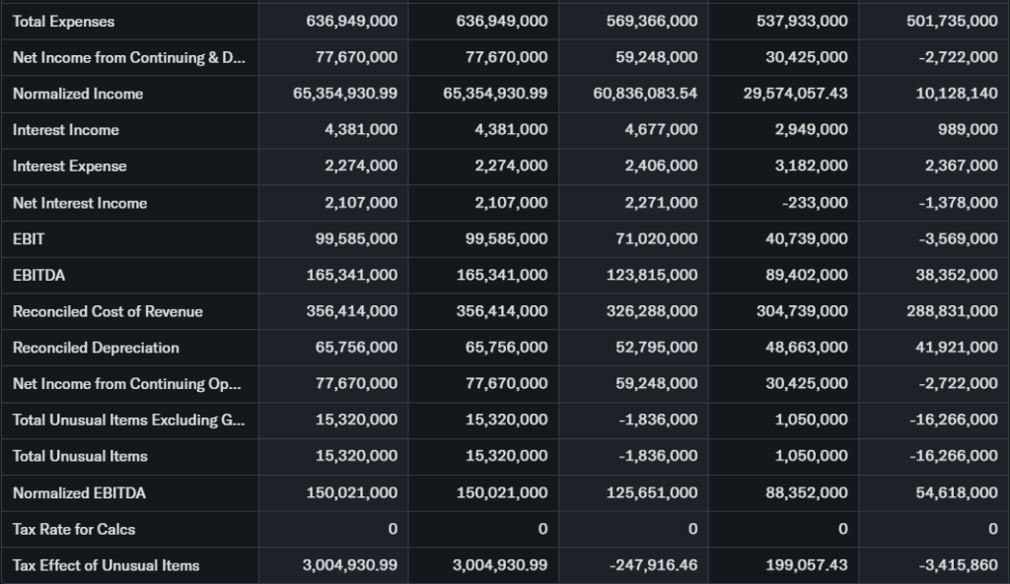Click the Interest Income row label
This screenshot has height=584, width=1010.
(x=66, y=130)
